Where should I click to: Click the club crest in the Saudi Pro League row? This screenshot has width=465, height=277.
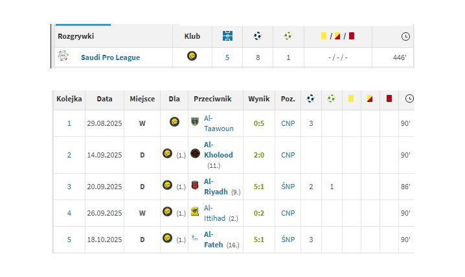click(x=192, y=57)
